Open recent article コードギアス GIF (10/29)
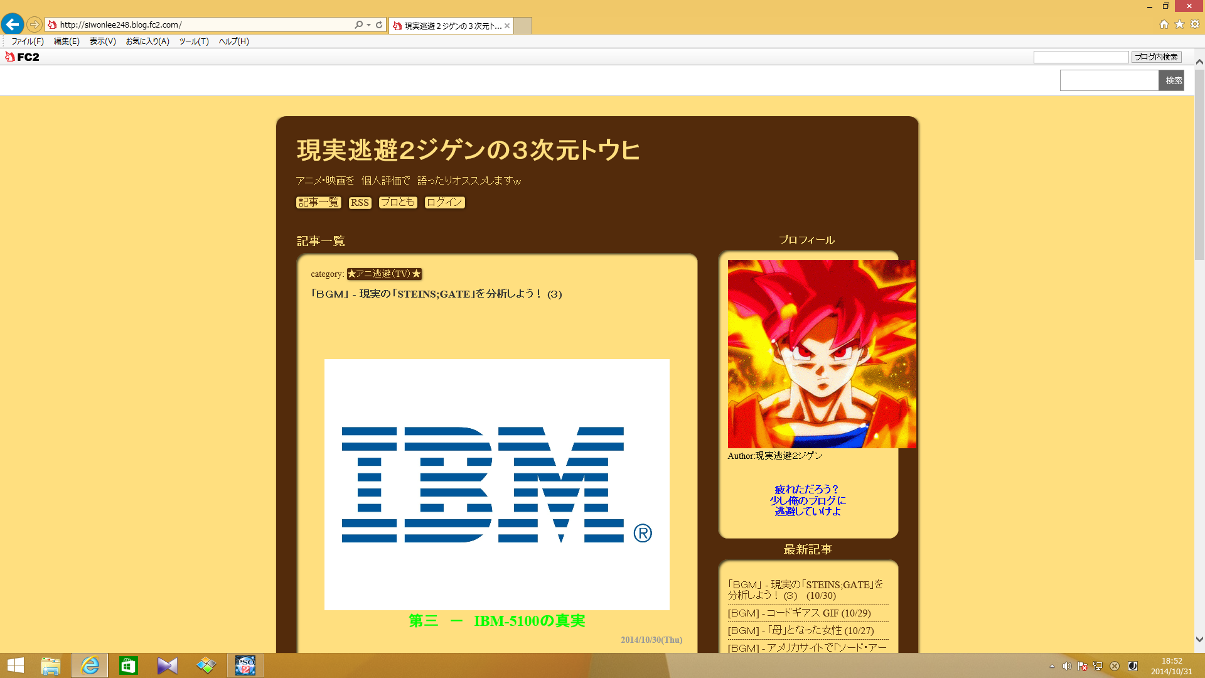Image resolution: width=1205 pixels, height=678 pixels. 799,613
